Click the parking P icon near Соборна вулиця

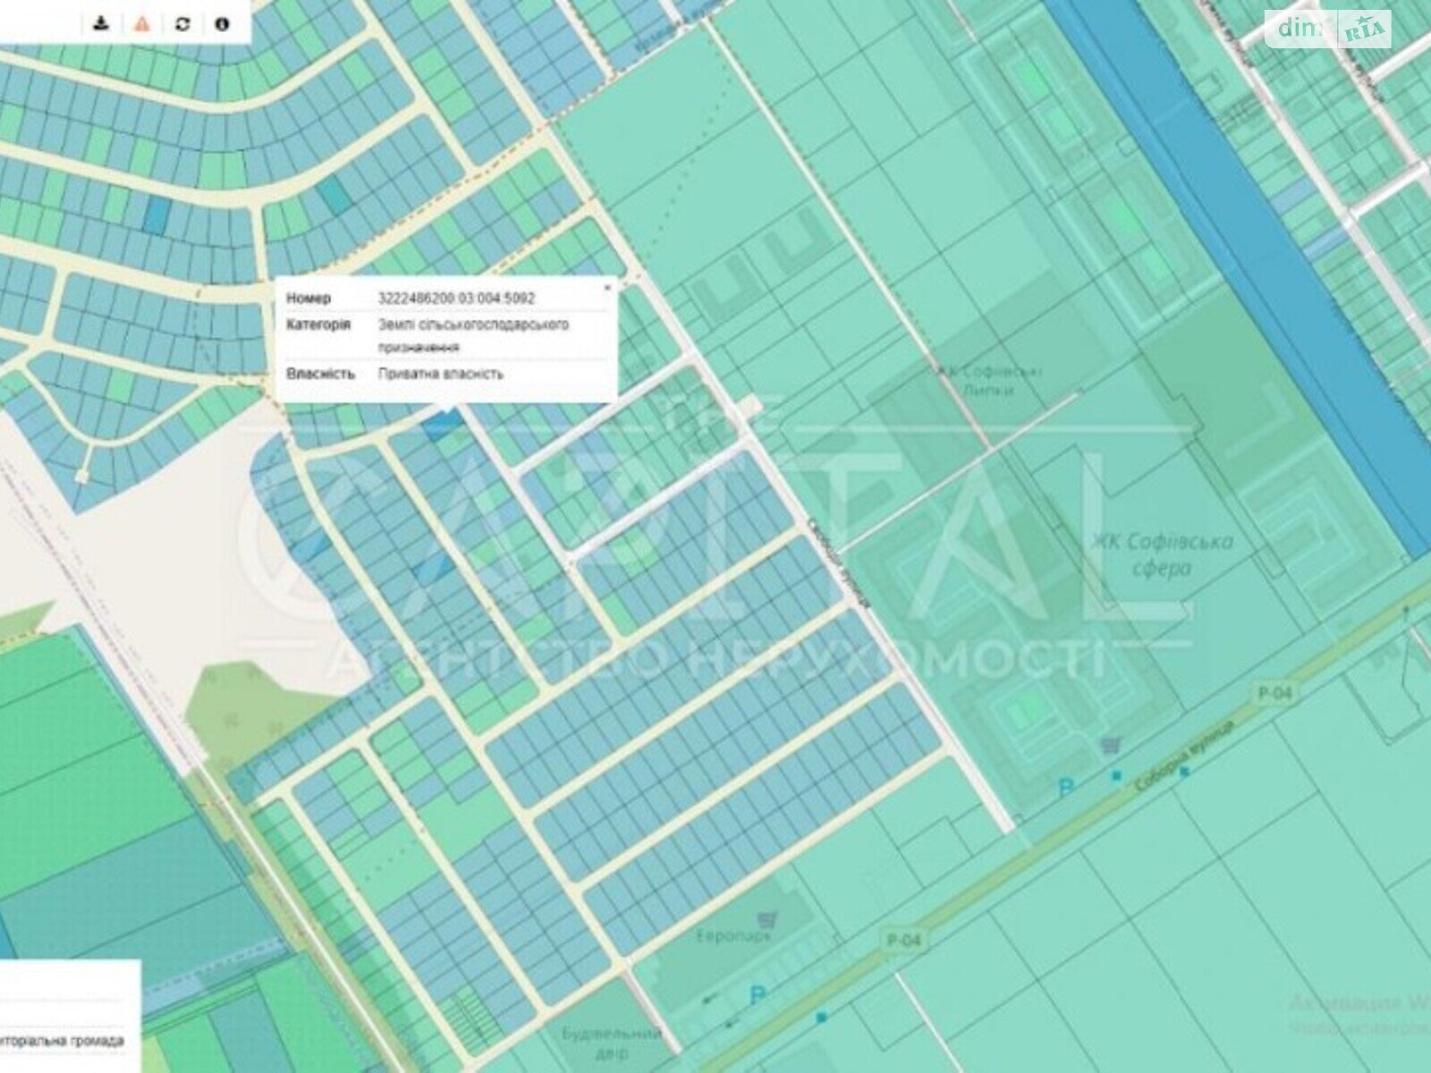[x=1065, y=788]
